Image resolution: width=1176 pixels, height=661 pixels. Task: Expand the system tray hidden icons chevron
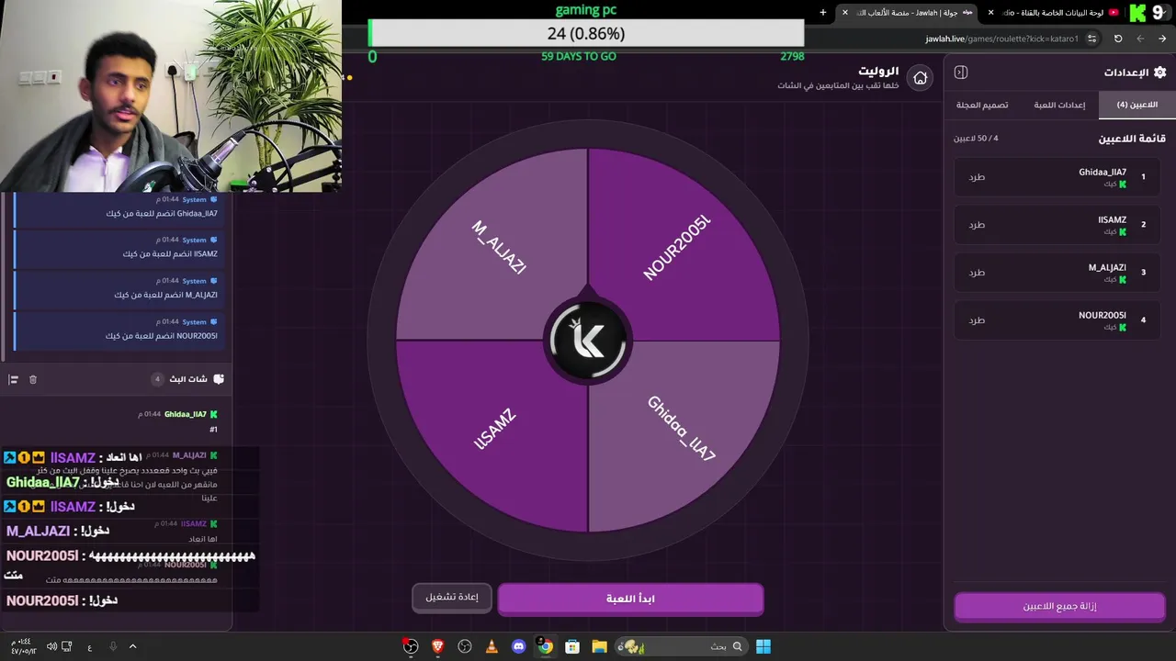(x=132, y=646)
